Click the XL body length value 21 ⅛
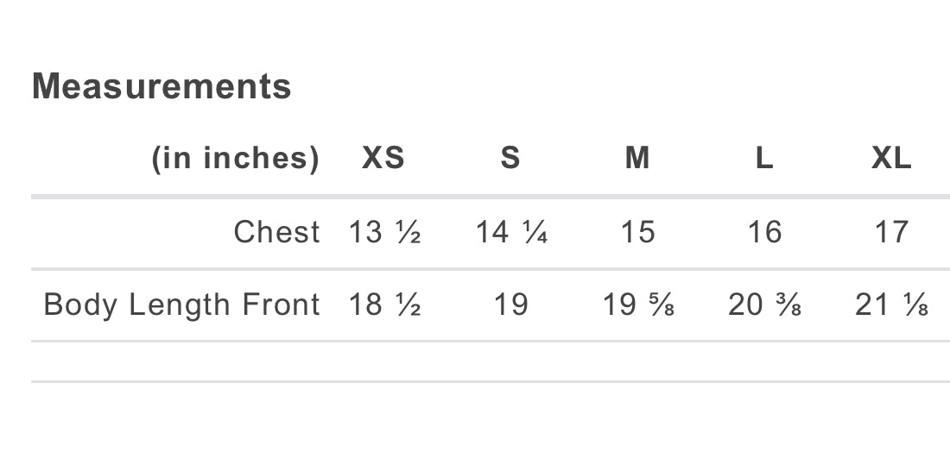Image resolution: width=950 pixels, height=471 pixels. pos(891,305)
